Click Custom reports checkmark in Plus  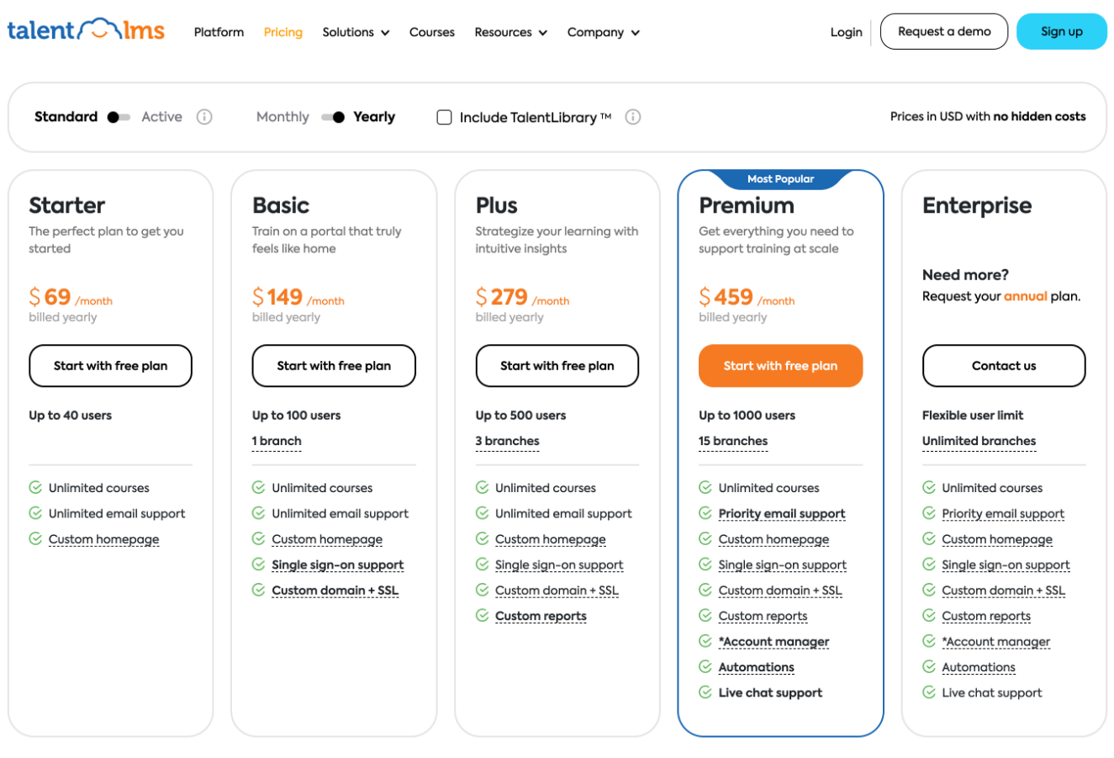coord(482,616)
